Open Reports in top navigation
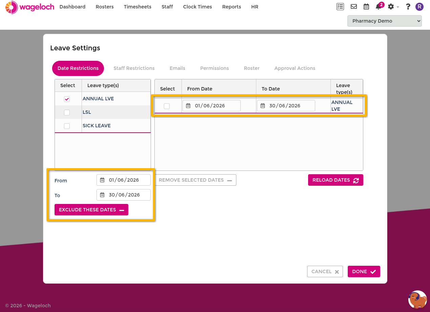This screenshot has width=430, height=312. click(232, 7)
